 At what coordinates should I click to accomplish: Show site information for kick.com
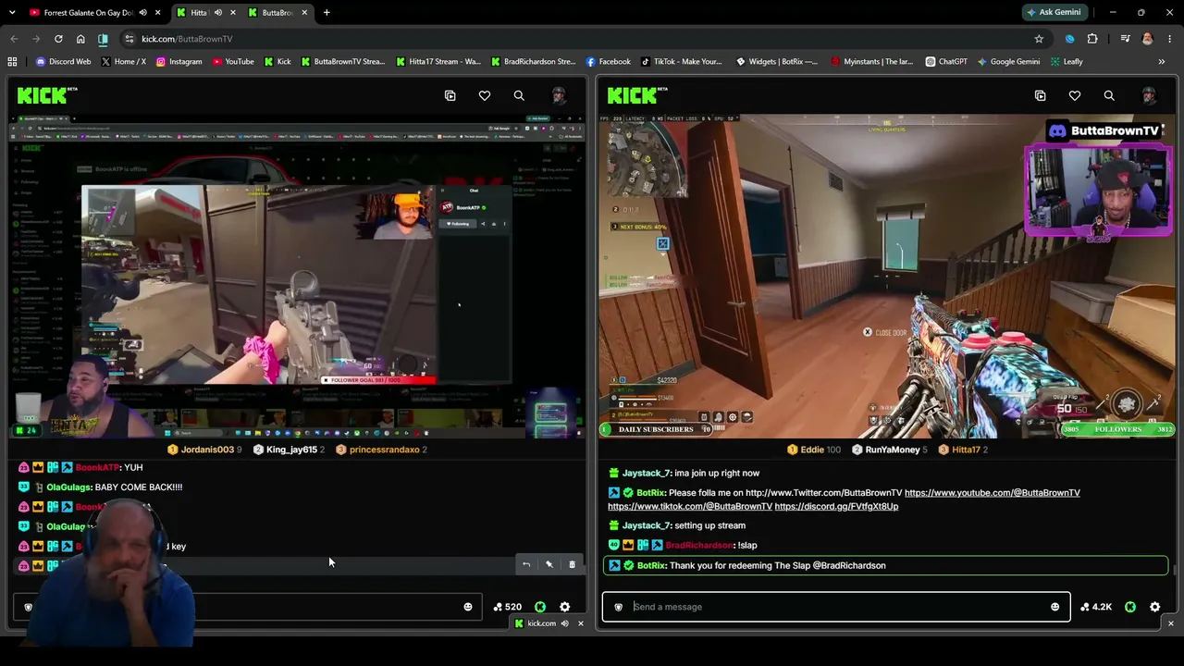pyautogui.click(x=129, y=39)
